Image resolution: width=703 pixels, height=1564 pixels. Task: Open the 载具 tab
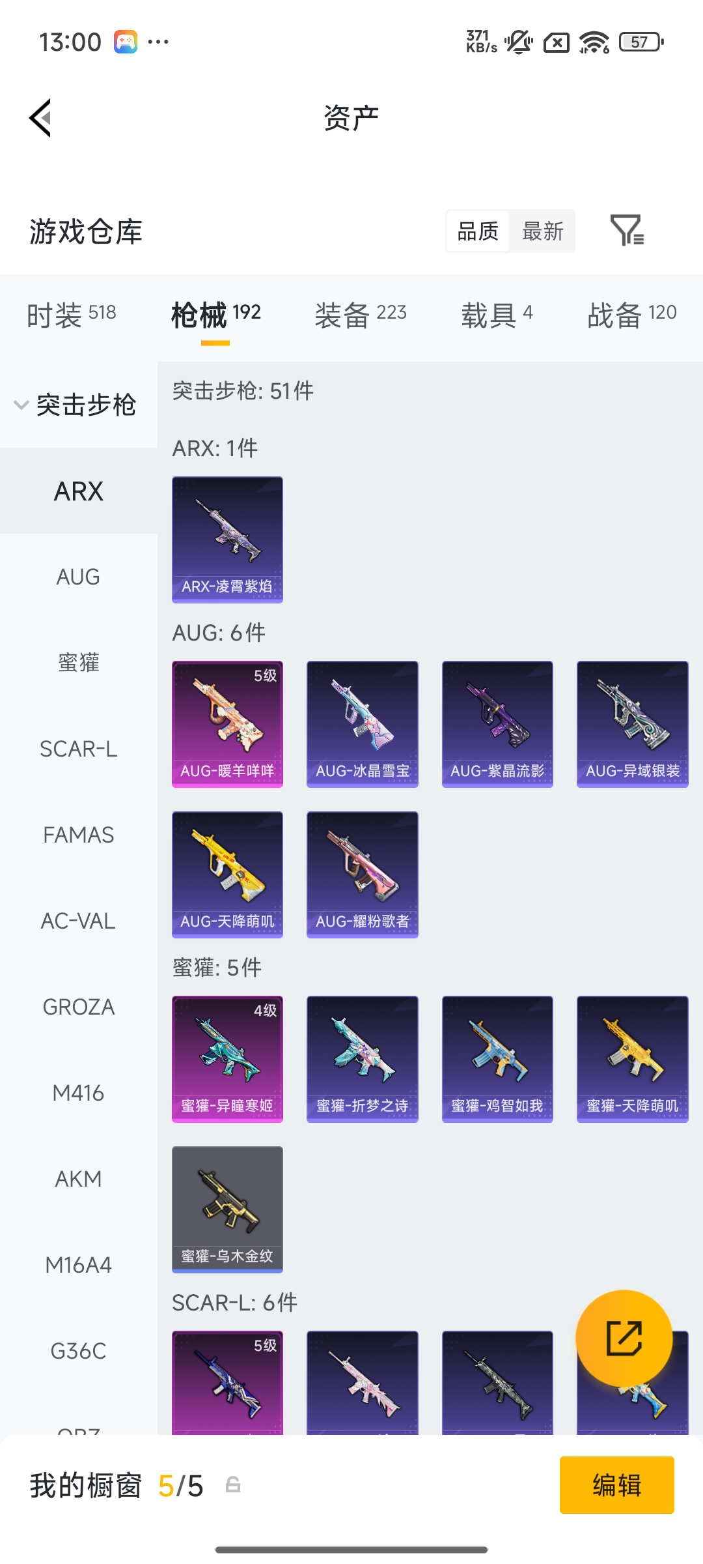point(497,315)
